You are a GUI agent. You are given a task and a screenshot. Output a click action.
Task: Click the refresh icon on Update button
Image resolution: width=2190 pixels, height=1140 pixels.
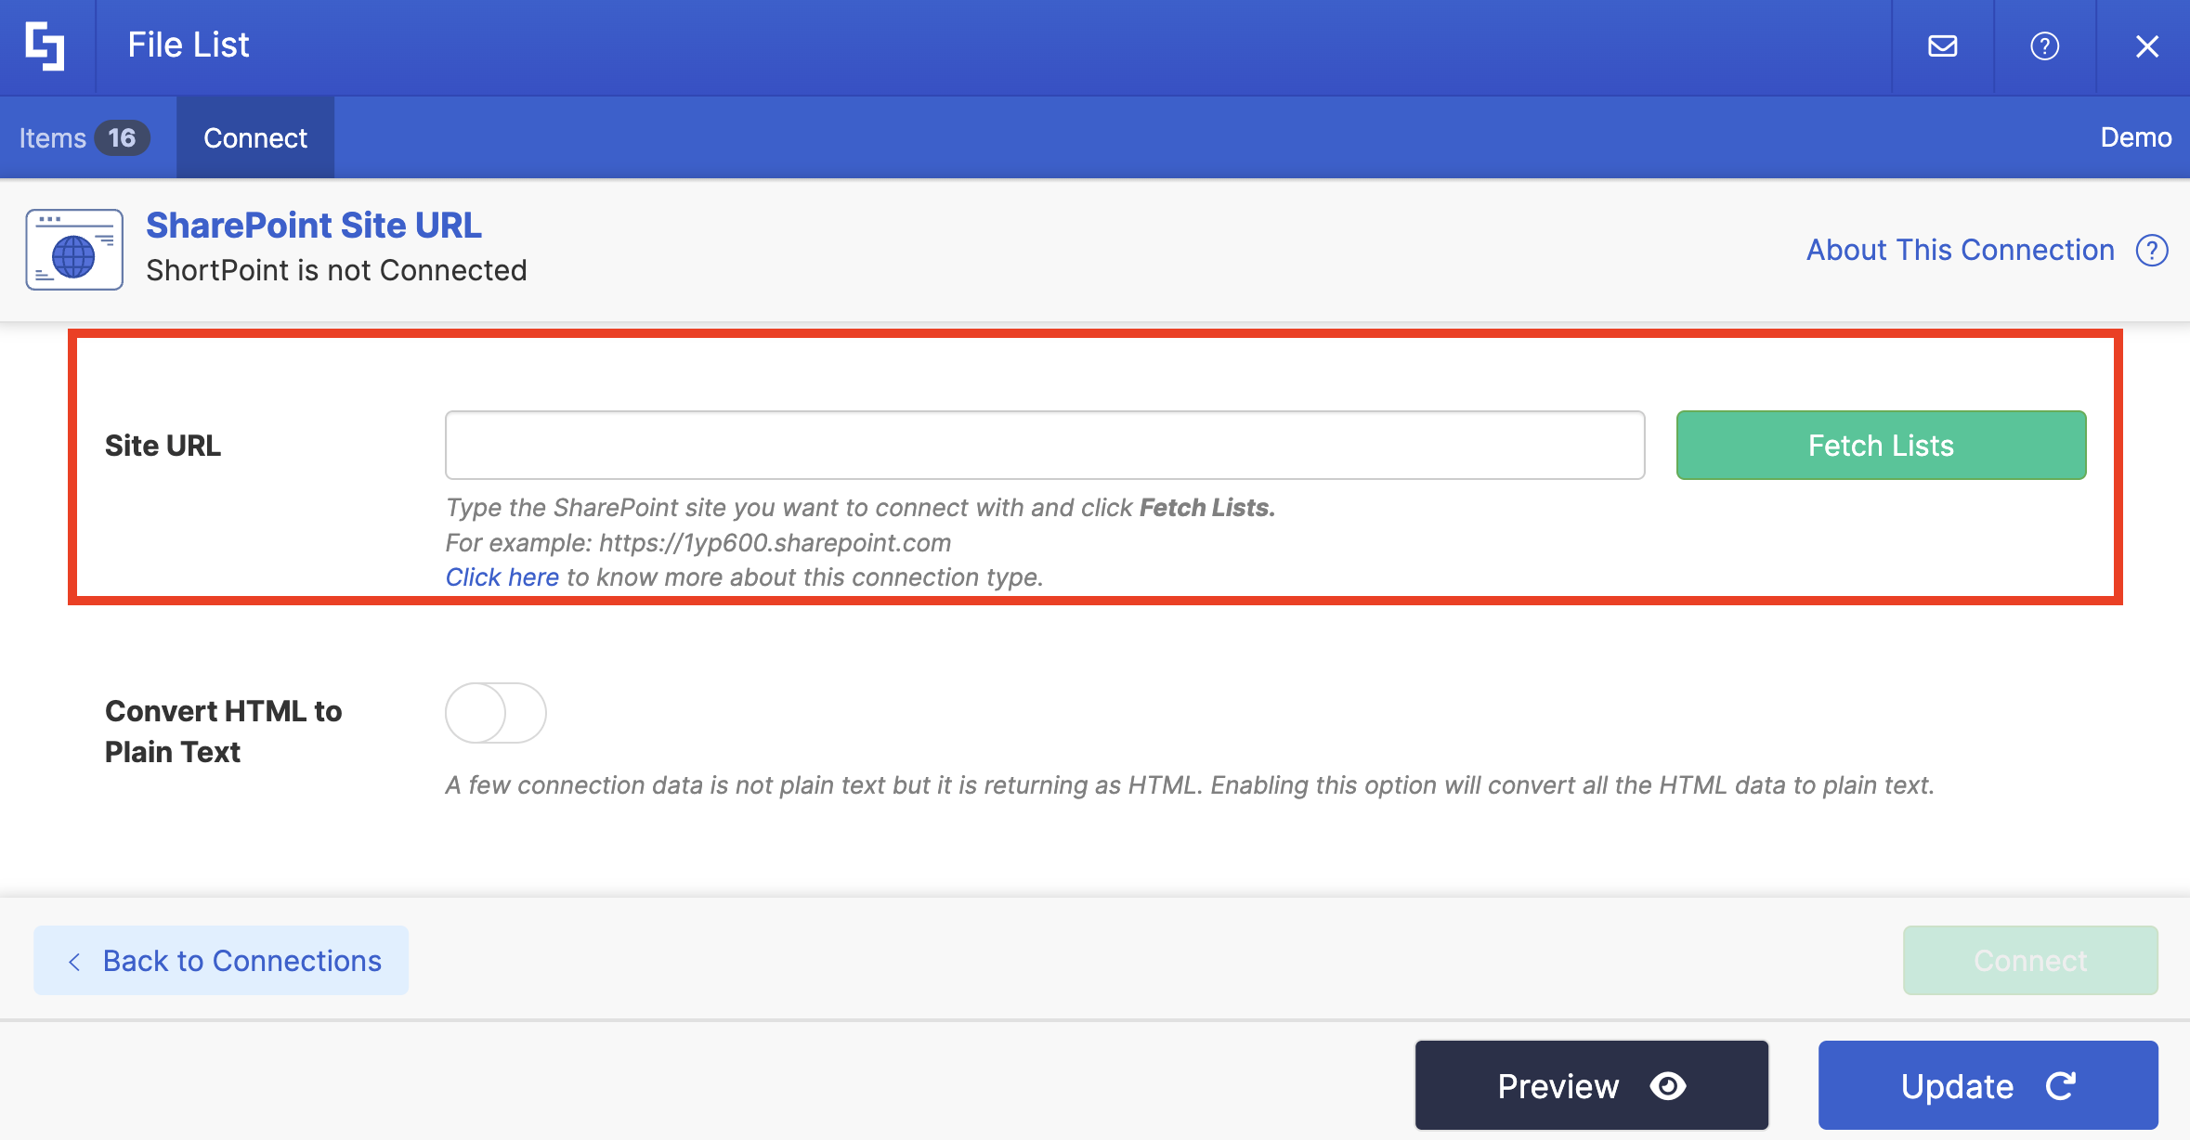click(x=2061, y=1086)
